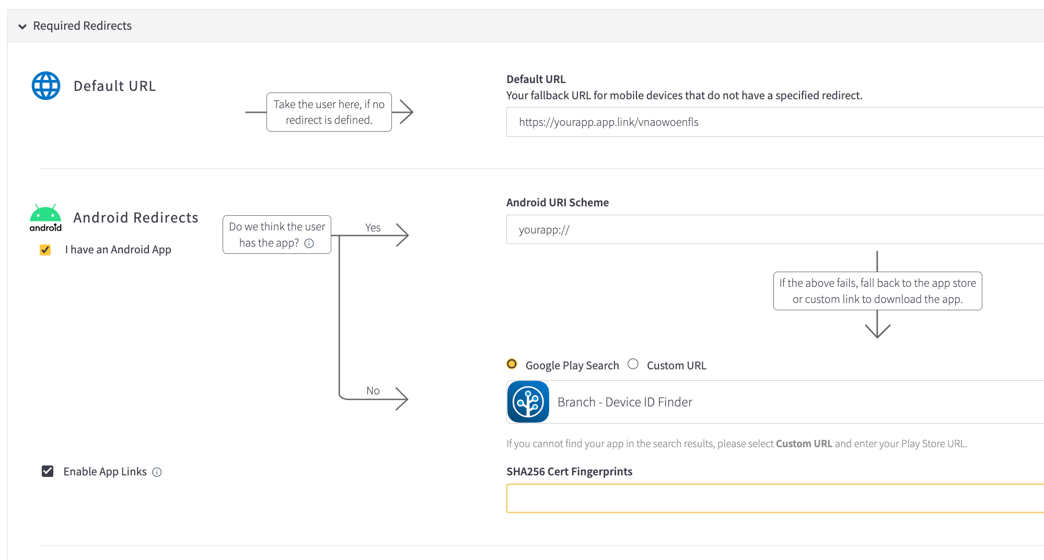The height and width of the screenshot is (560, 1044).
Task: Click the Default URL globe icon
Action: pyautogui.click(x=46, y=86)
